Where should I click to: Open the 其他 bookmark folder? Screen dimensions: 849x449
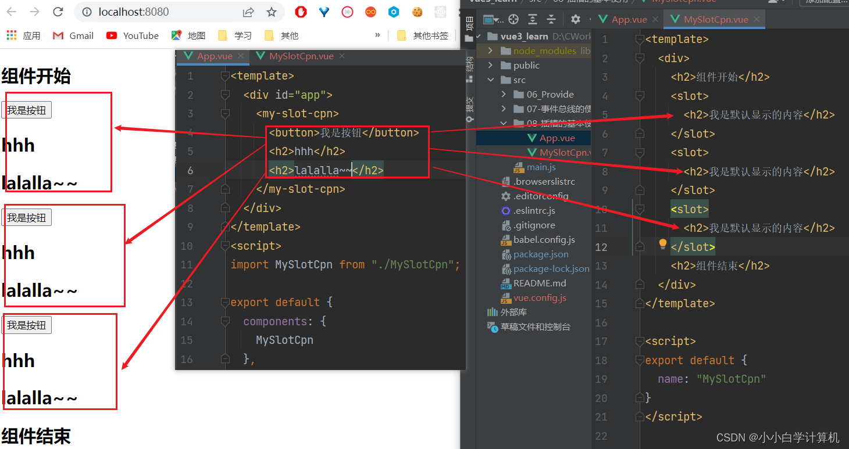[x=281, y=35]
